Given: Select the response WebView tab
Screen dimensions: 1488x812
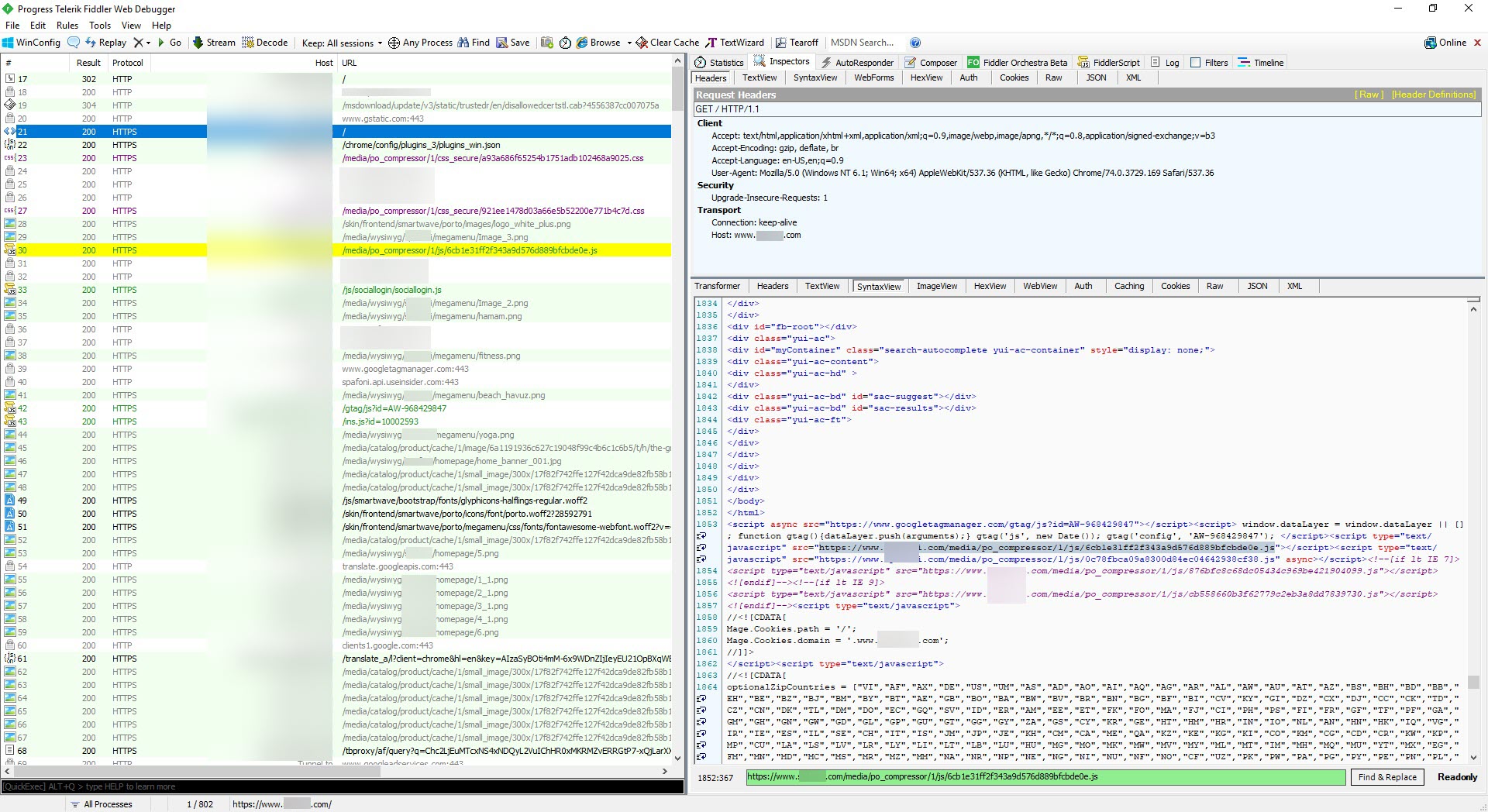Looking at the screenshot, I should coord(1039,286).
